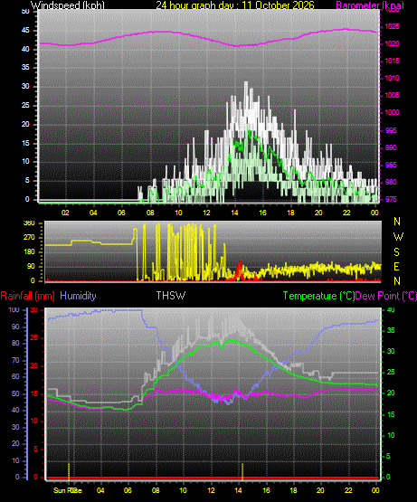
Task: Click the '1015' barometer axis value
Action: 392,61
